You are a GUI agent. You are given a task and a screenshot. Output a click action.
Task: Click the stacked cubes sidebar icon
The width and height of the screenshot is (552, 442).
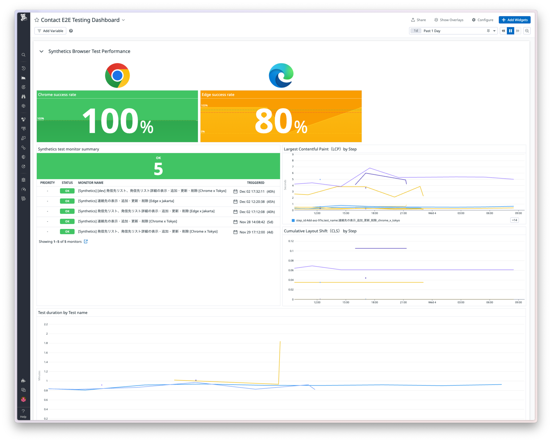24,106
